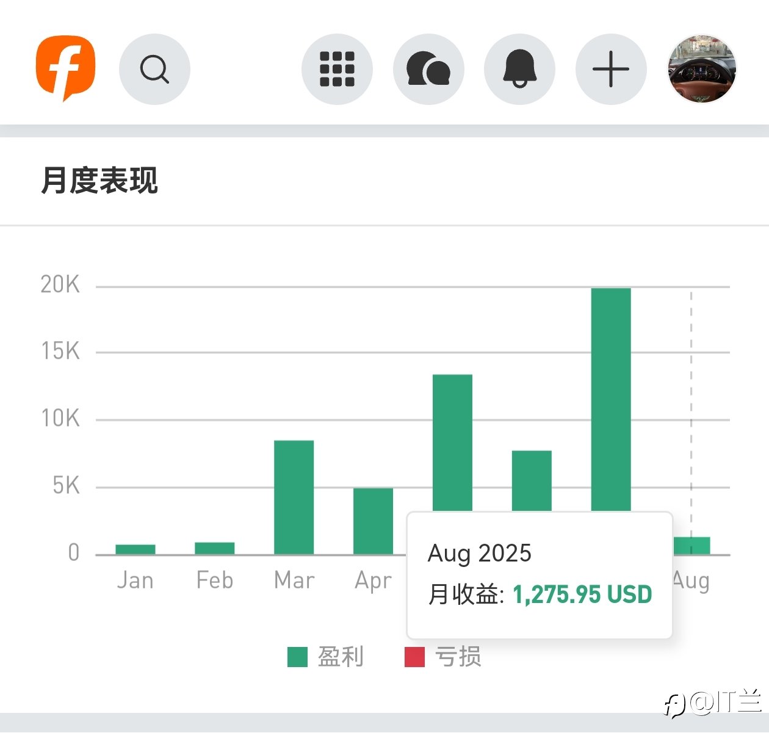Click the 15K axis label
Screen dimensions: 769x744
(60, 351)
